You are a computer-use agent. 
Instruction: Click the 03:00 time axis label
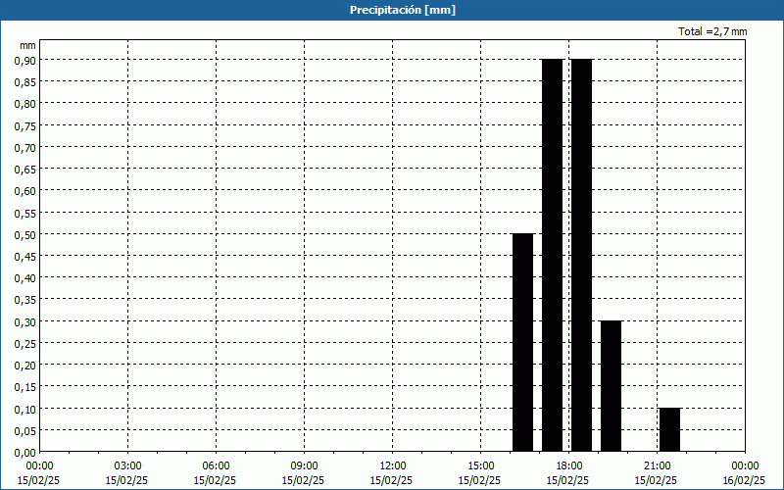127,466
